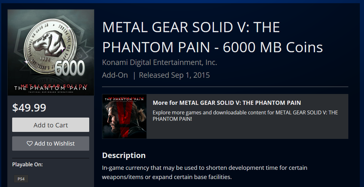This screenshot has width=364, height=187.
Task: Open More for METAL GEAR SOLID V heading
Action: (226, 103)
